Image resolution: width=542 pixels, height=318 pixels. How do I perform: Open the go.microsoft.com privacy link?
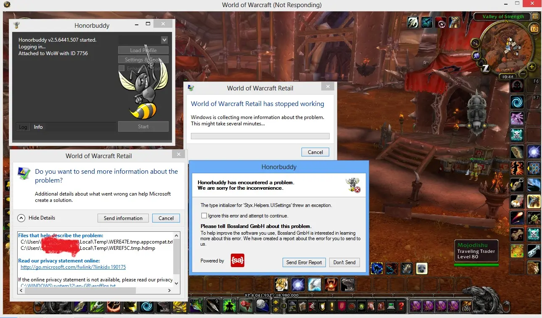73,267
